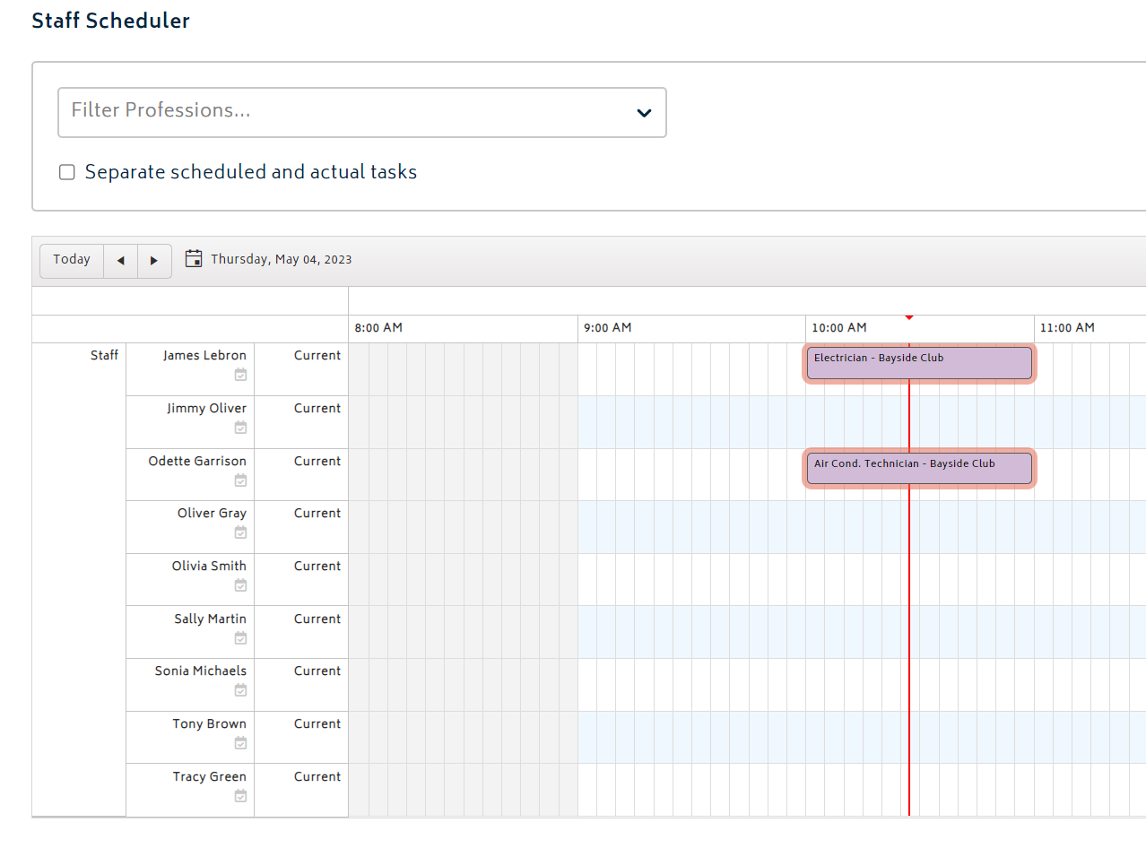
Task: Enable Separate scheduled and actual tasks checkbox
Action: tap(67, 172)
